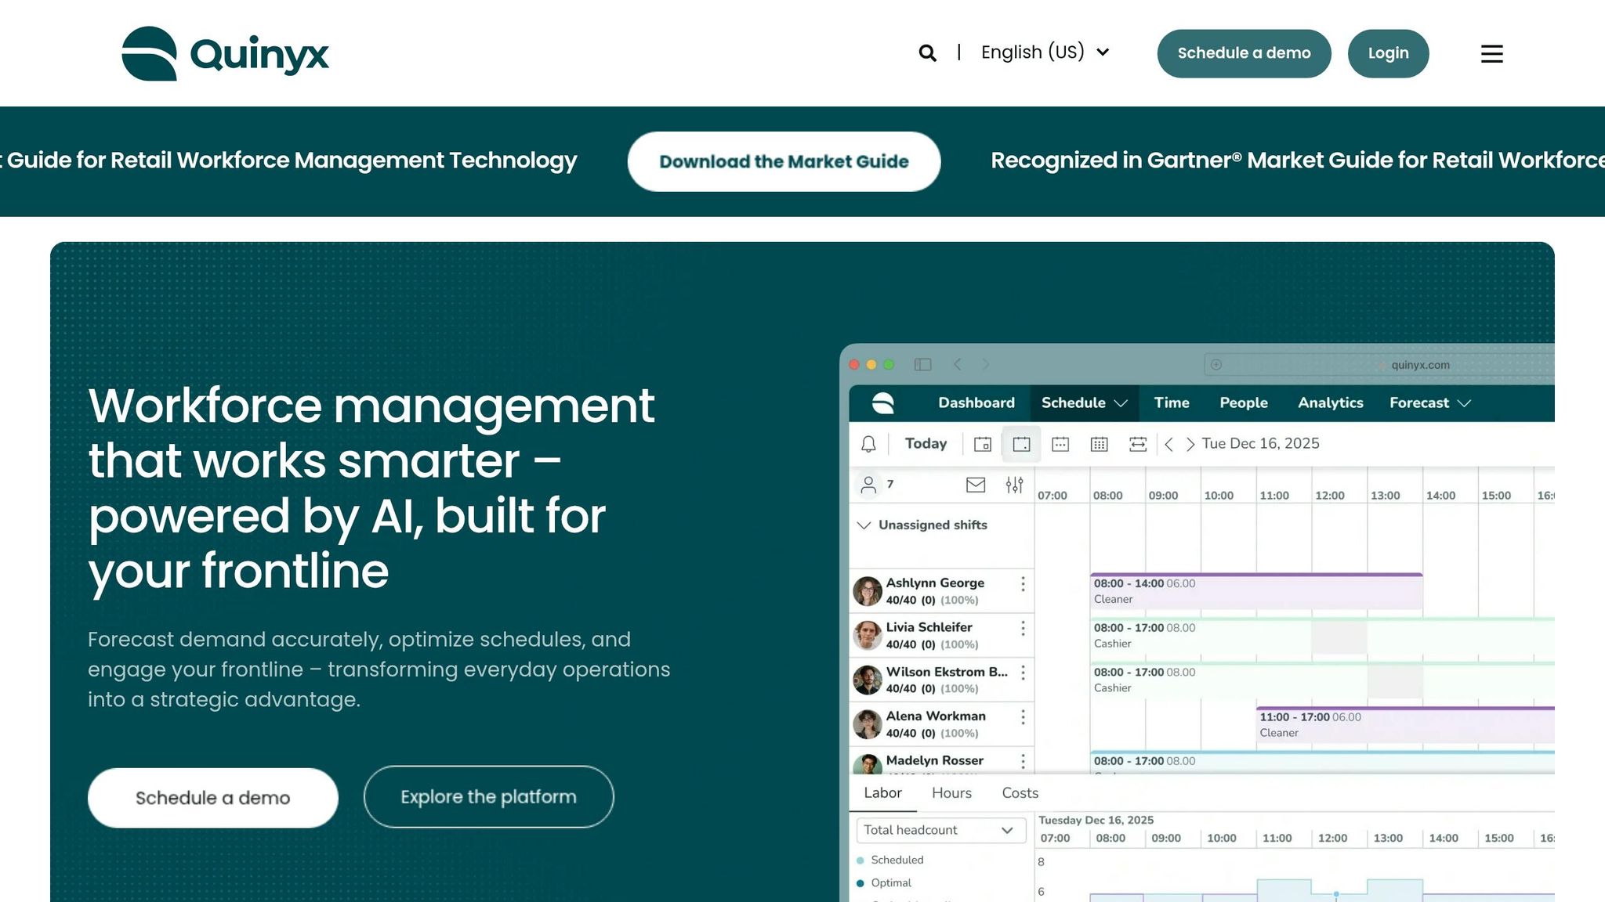Click the browser forward arrow
Image resolution: width=1605 pixels, height=902 pixels.
click(x=986, y=364)
